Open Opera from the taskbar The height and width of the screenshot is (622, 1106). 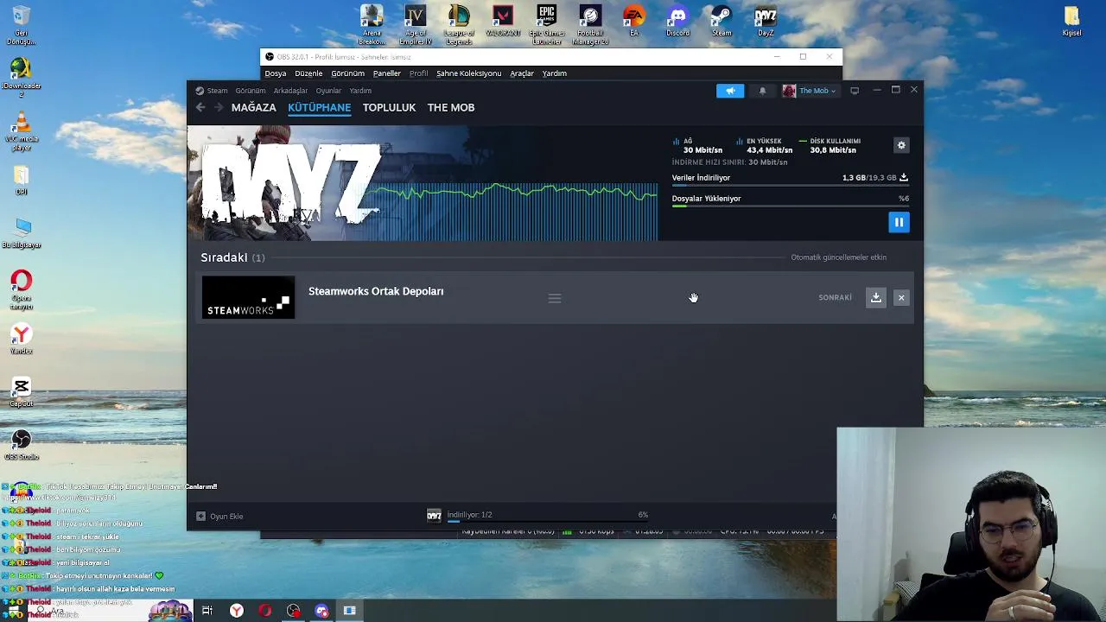click(264, 611)
